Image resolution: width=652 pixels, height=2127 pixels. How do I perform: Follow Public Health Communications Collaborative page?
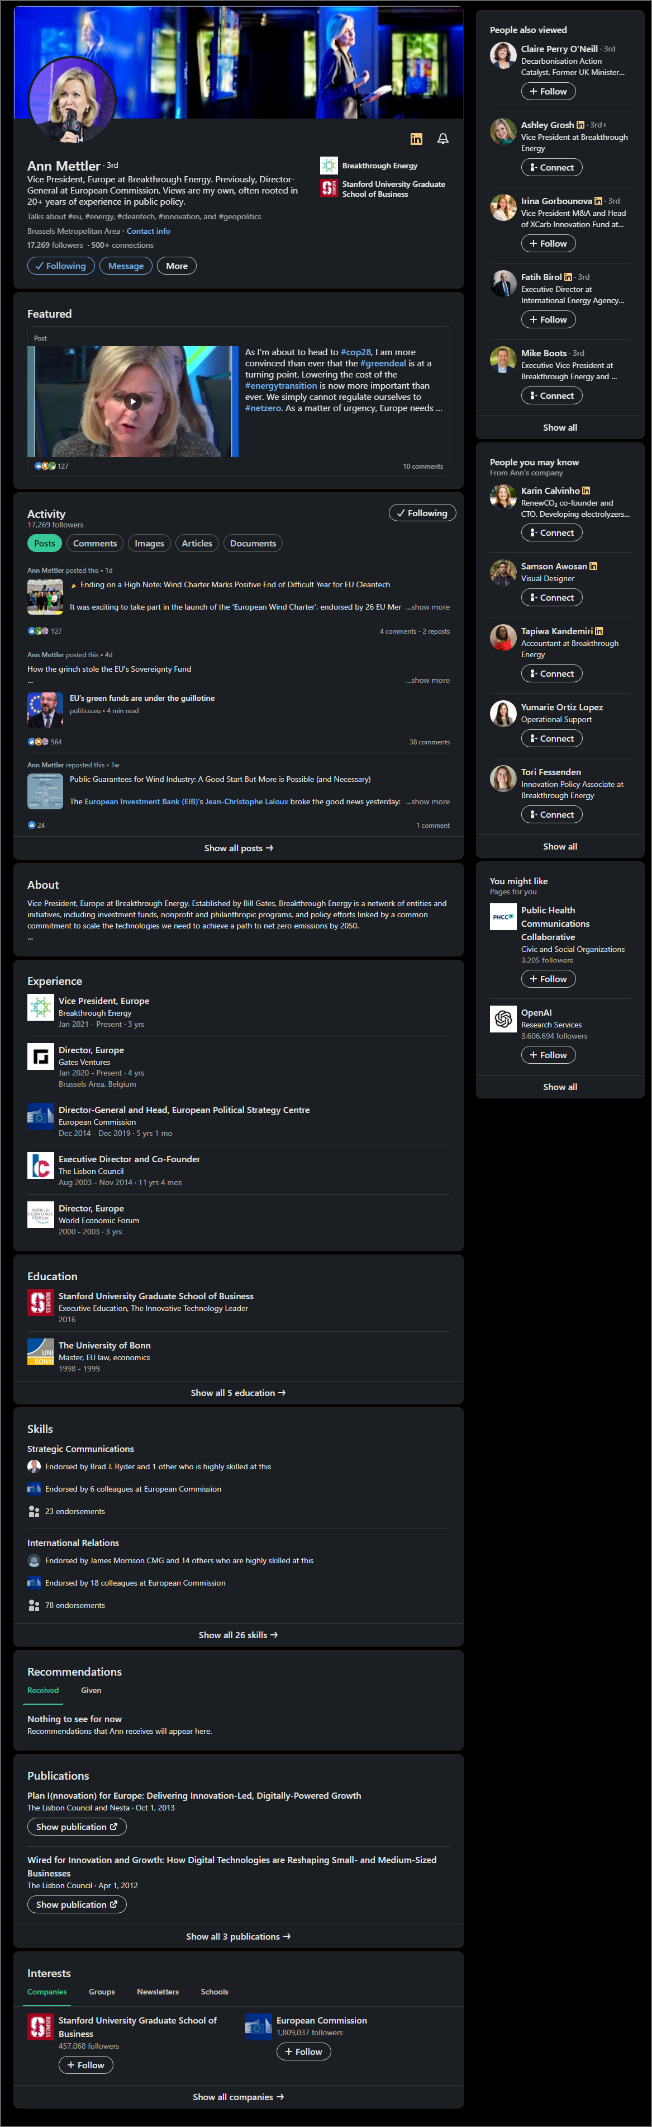pos(548,979)
